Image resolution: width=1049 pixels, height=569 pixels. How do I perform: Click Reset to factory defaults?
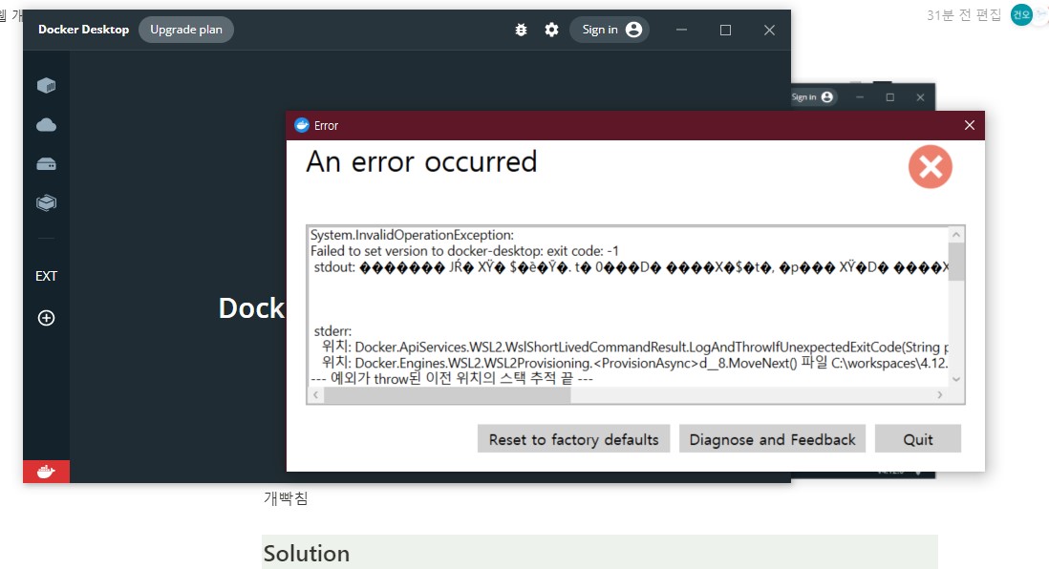[x=573, y=439]
